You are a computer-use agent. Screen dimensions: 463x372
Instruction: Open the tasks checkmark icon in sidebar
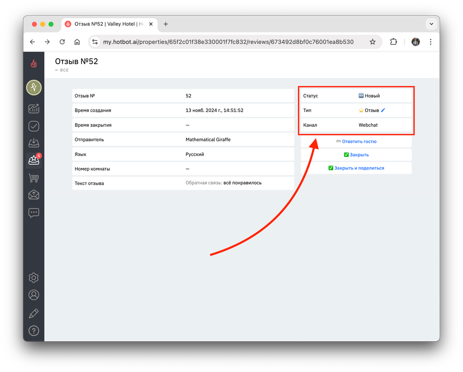tap(33, 126)
